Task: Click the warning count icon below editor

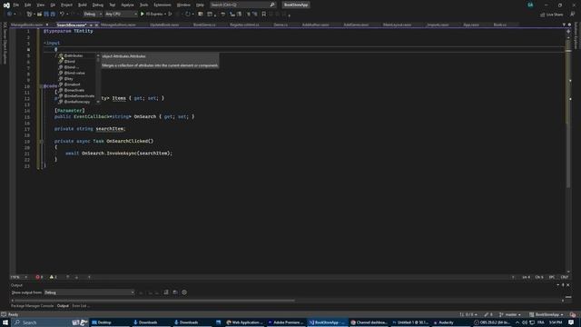Action: coord(52,277)
